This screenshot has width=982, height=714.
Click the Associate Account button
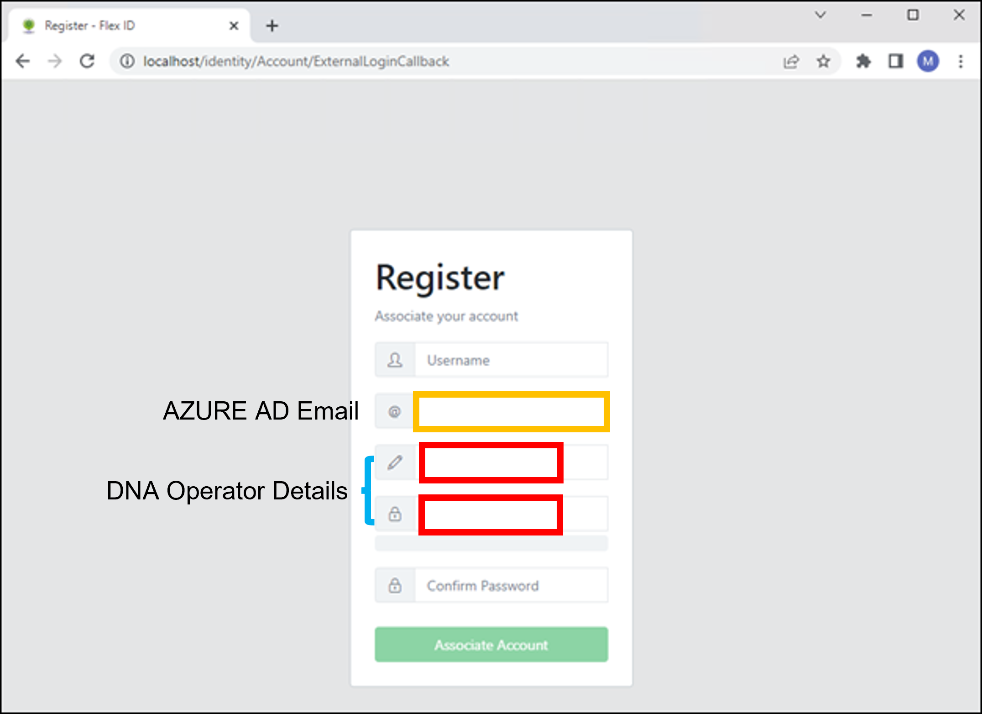tap(491, 645)
